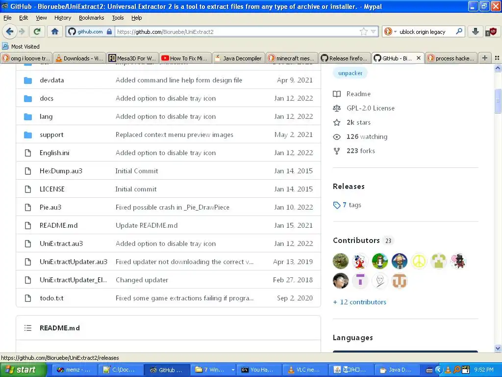
Task: Click the support folder icon
Action: [28, 135]
